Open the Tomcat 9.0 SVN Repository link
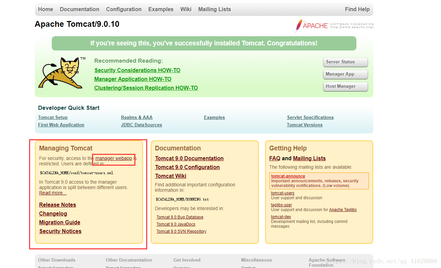Viewport: 441px width, 268px height. tap(181, 231)
